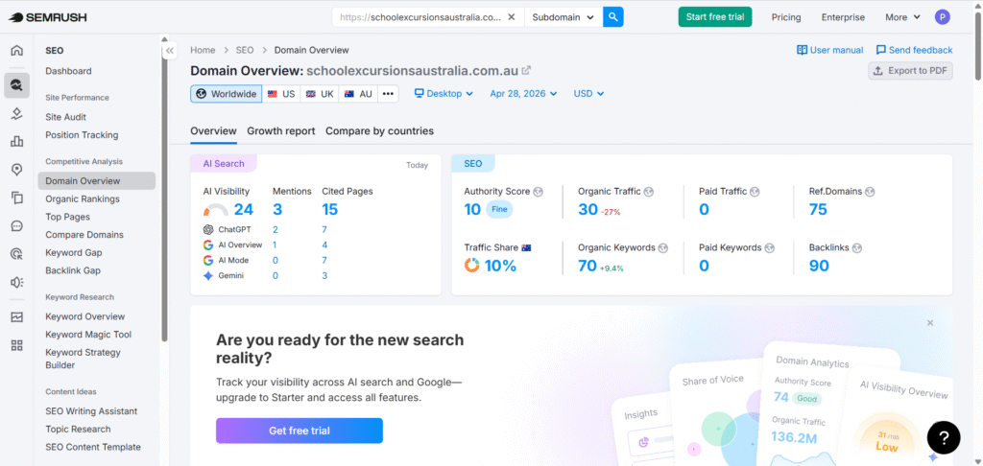Click the Start free trial button
This screenshot has height=466, width=983.
[x=714, y=17]
